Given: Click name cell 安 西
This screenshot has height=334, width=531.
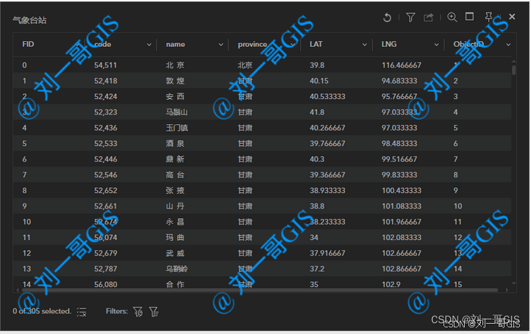Looking at the screenshot, I should coord(175,96).
